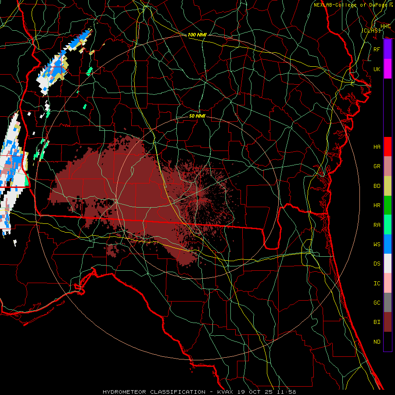Viewport: 395px width, 395px height.
Task: Click the GR legend label
Action: [x=377, y=166]
